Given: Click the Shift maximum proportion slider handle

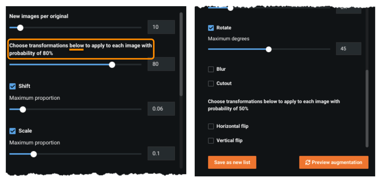Looking at the screenshot, I should 23,109.
